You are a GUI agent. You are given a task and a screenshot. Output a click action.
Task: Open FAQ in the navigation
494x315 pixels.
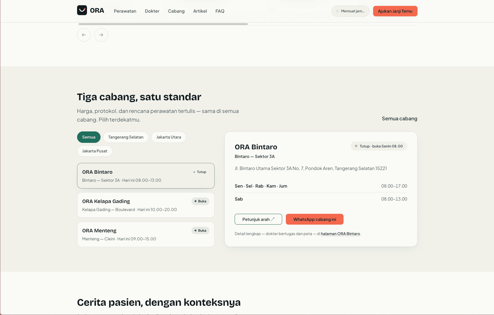pyautogui.click(x=220, y=11)
